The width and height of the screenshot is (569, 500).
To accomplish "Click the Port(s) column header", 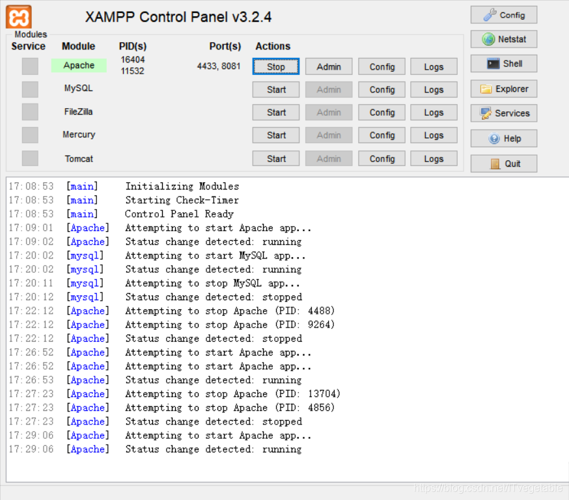I will tap(225, 46).
